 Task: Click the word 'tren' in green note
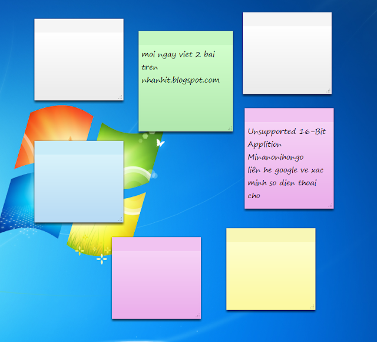[x=150, y=67]
